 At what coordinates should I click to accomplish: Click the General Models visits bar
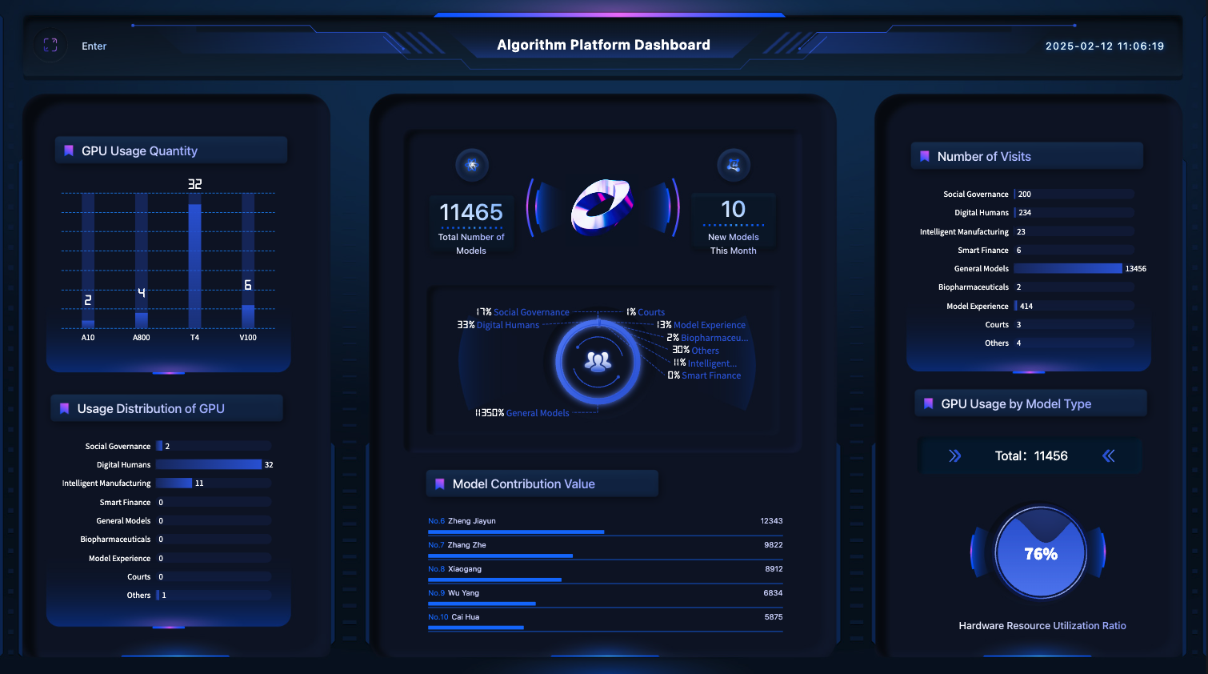coord(1068,269)
